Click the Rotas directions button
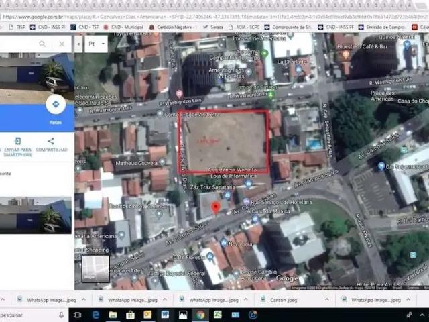The image size is (429, 322). tap(56, 105)
